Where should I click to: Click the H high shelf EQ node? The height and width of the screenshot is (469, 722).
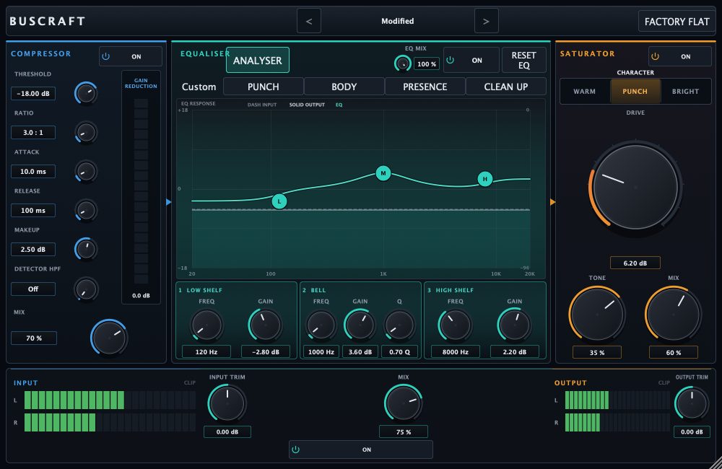click(x=485, y=179)
